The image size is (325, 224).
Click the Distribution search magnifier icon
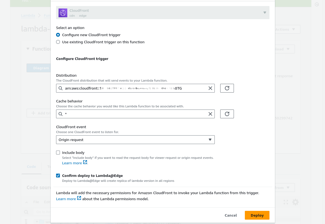click(x=60, y=88)
